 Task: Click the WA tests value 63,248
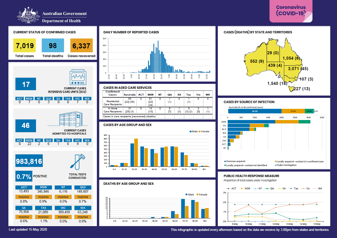(82, 212)
